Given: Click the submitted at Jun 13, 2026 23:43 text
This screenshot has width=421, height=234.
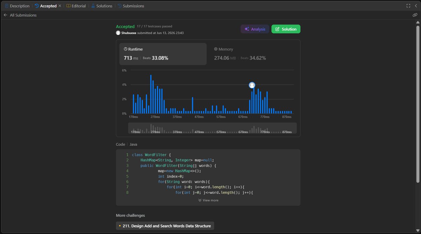Looking at the screenshot, I should 161,33.
